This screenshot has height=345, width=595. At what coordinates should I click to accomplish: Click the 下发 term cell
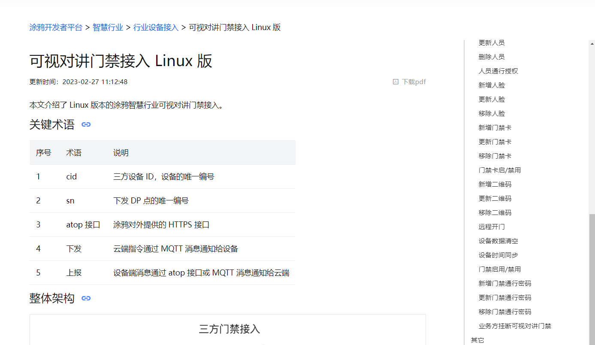pyautogui.click(x=74, y=248)
